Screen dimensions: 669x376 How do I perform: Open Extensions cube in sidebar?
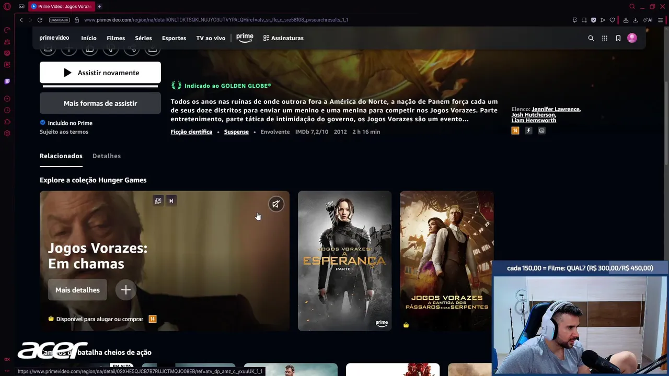tap(7, 122)
